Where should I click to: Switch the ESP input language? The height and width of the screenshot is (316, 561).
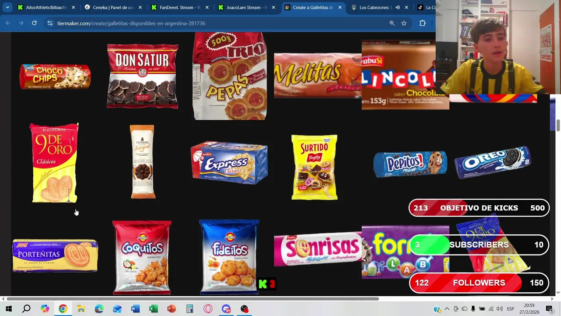pos(511,309)
